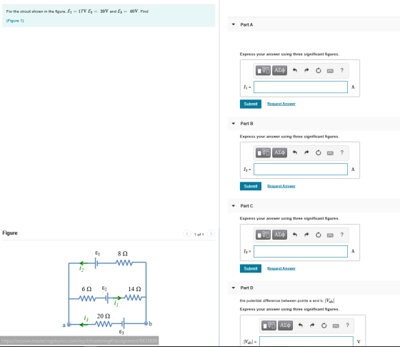Collapse the Part C section
The image size is (400, 347).
coord(233,206)
